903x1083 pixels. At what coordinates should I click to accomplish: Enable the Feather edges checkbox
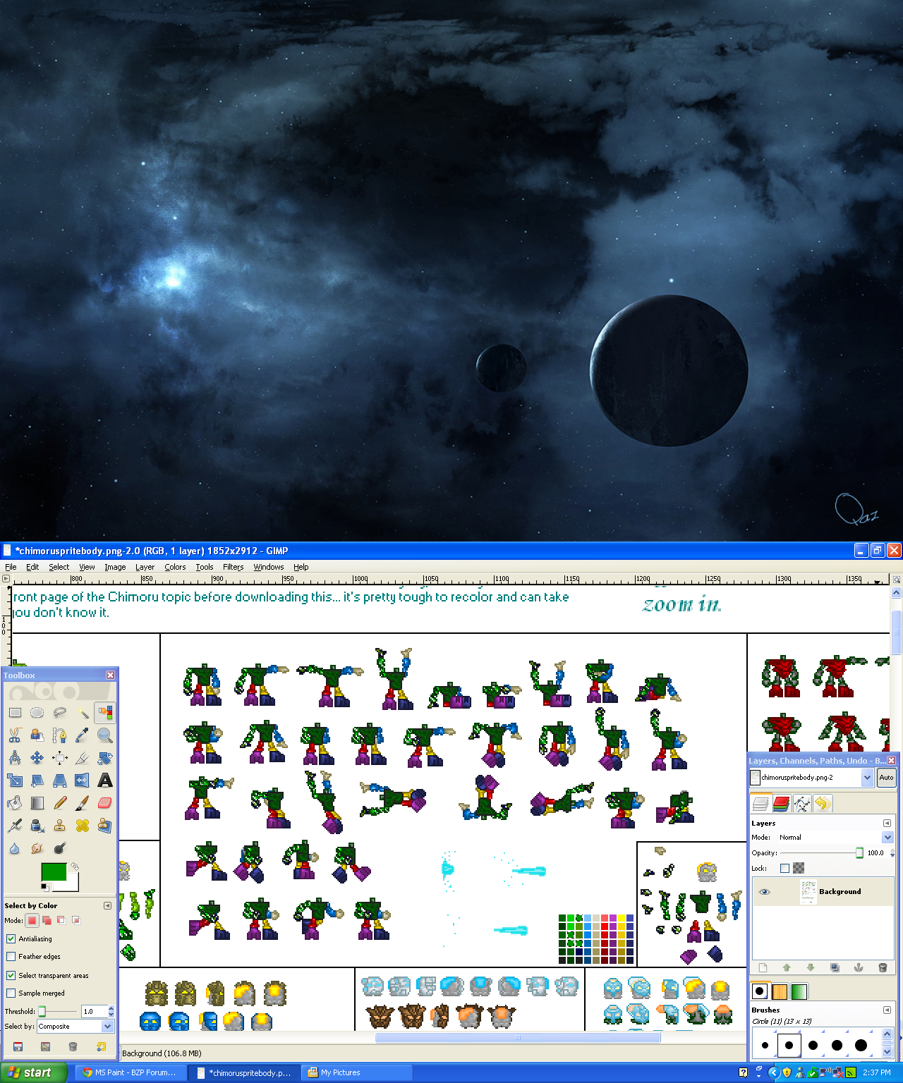pyautogui.click(x=11, y=957)
